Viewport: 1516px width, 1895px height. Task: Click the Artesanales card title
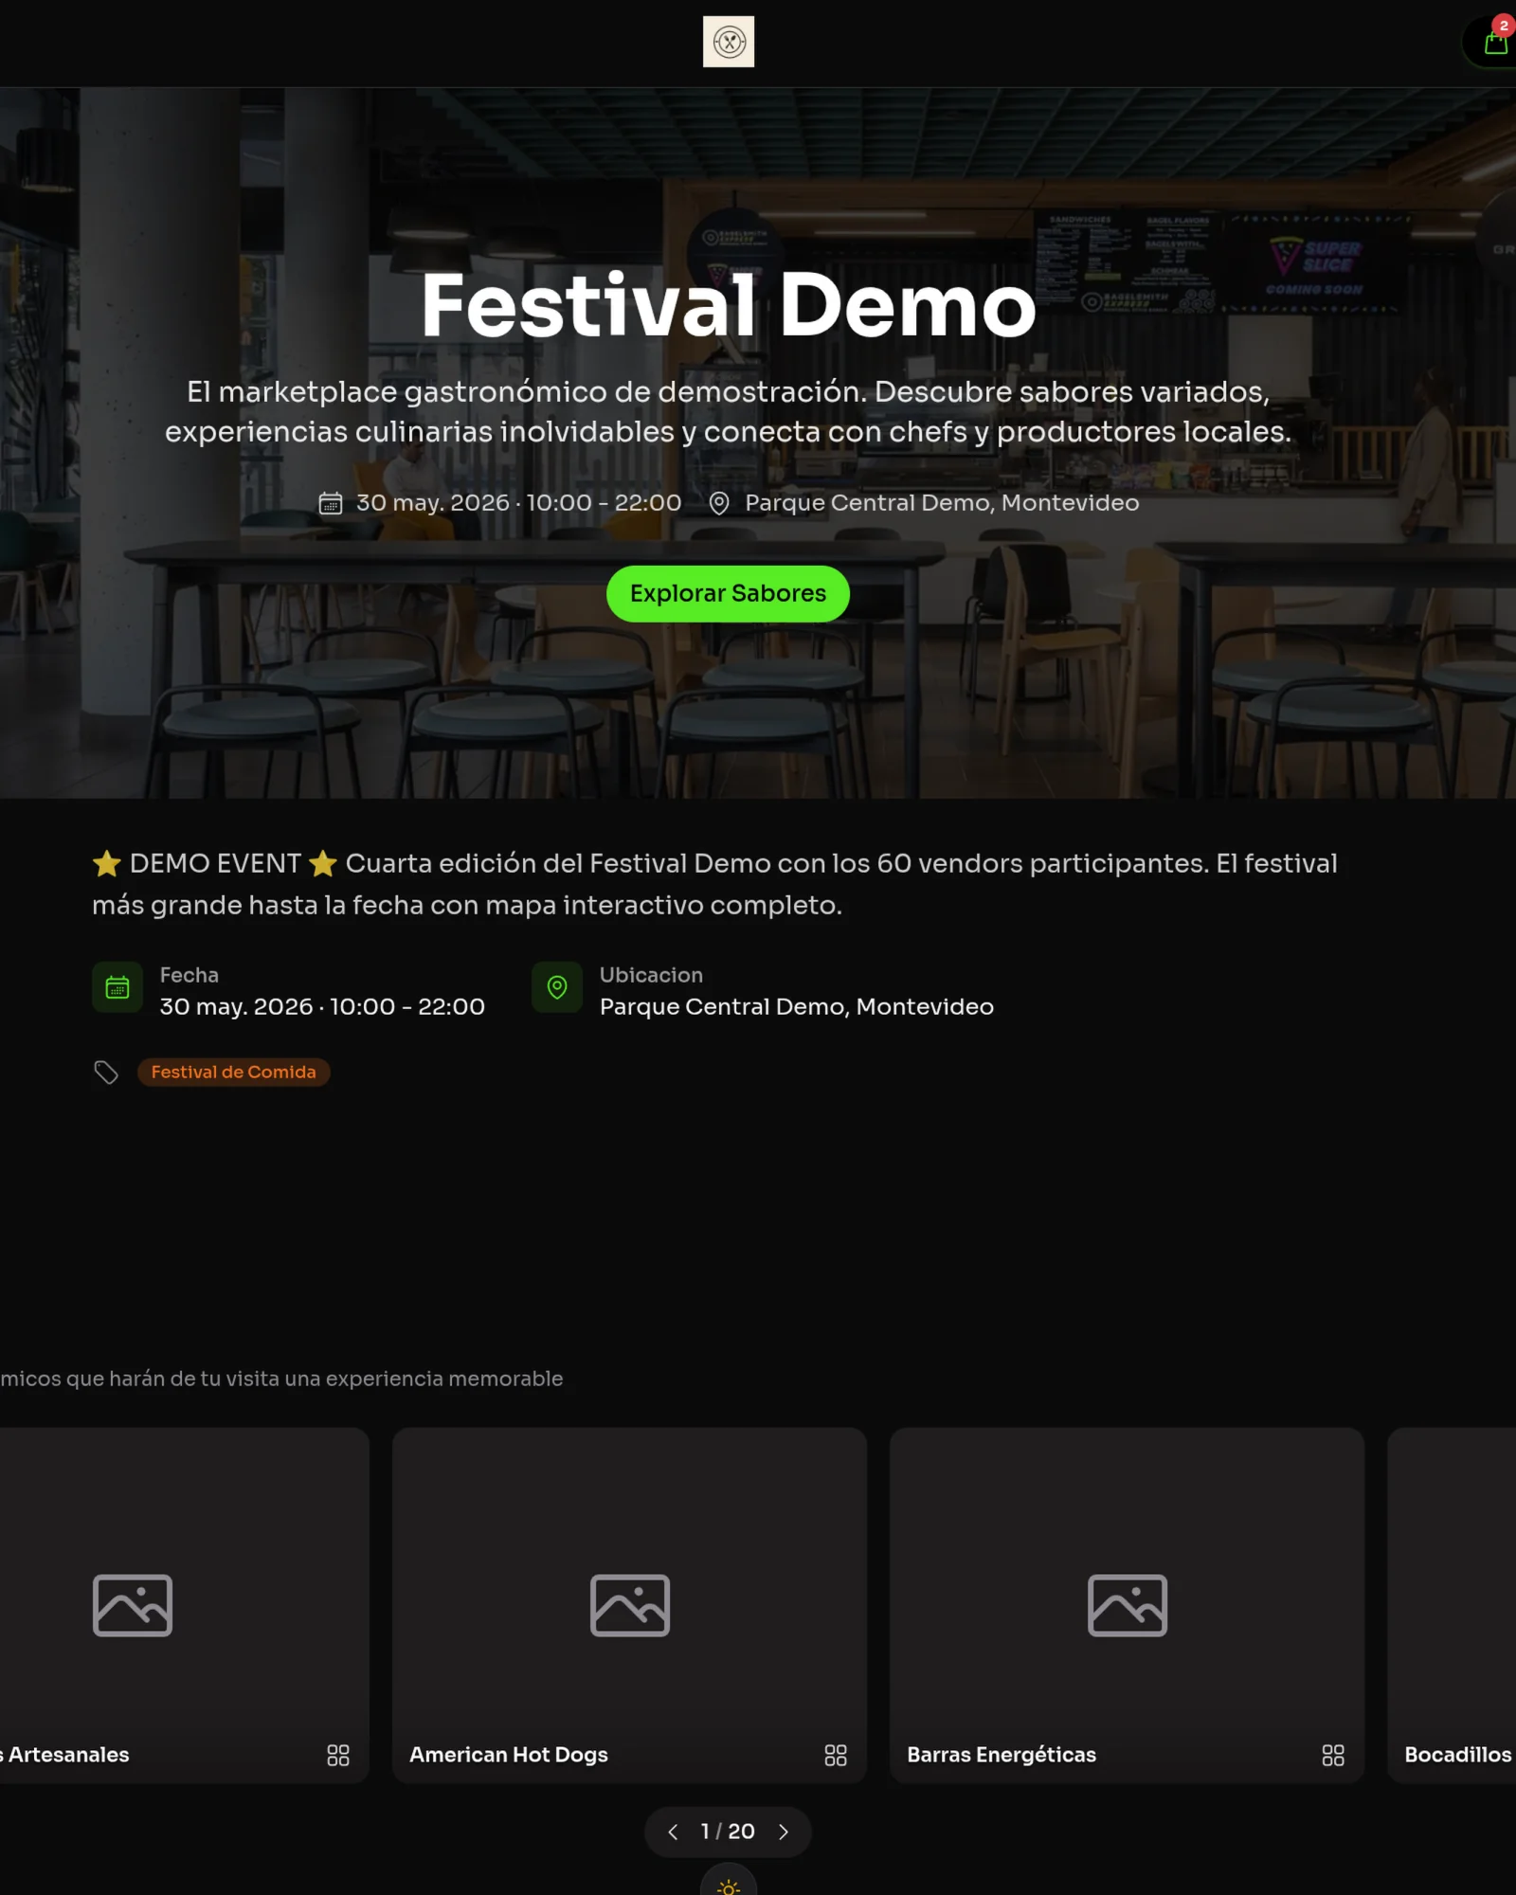[64, 1754]
